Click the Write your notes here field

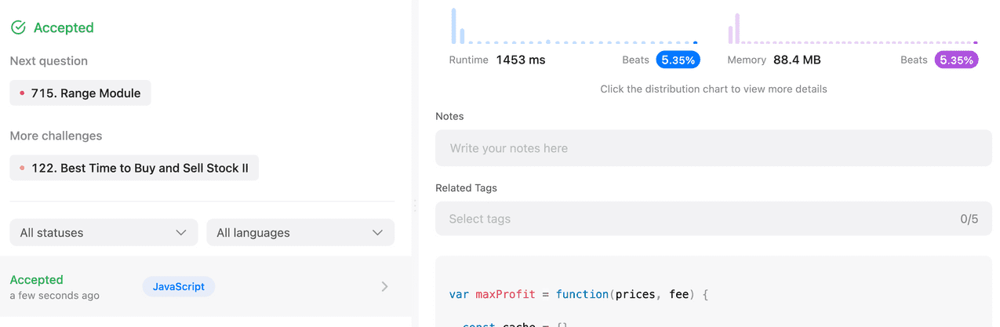tap(713, 148)
